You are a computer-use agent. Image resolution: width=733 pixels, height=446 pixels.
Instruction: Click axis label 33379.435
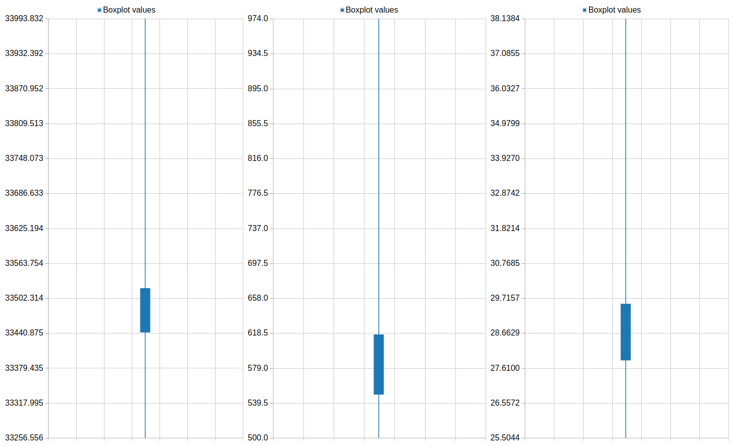(24, 368)
